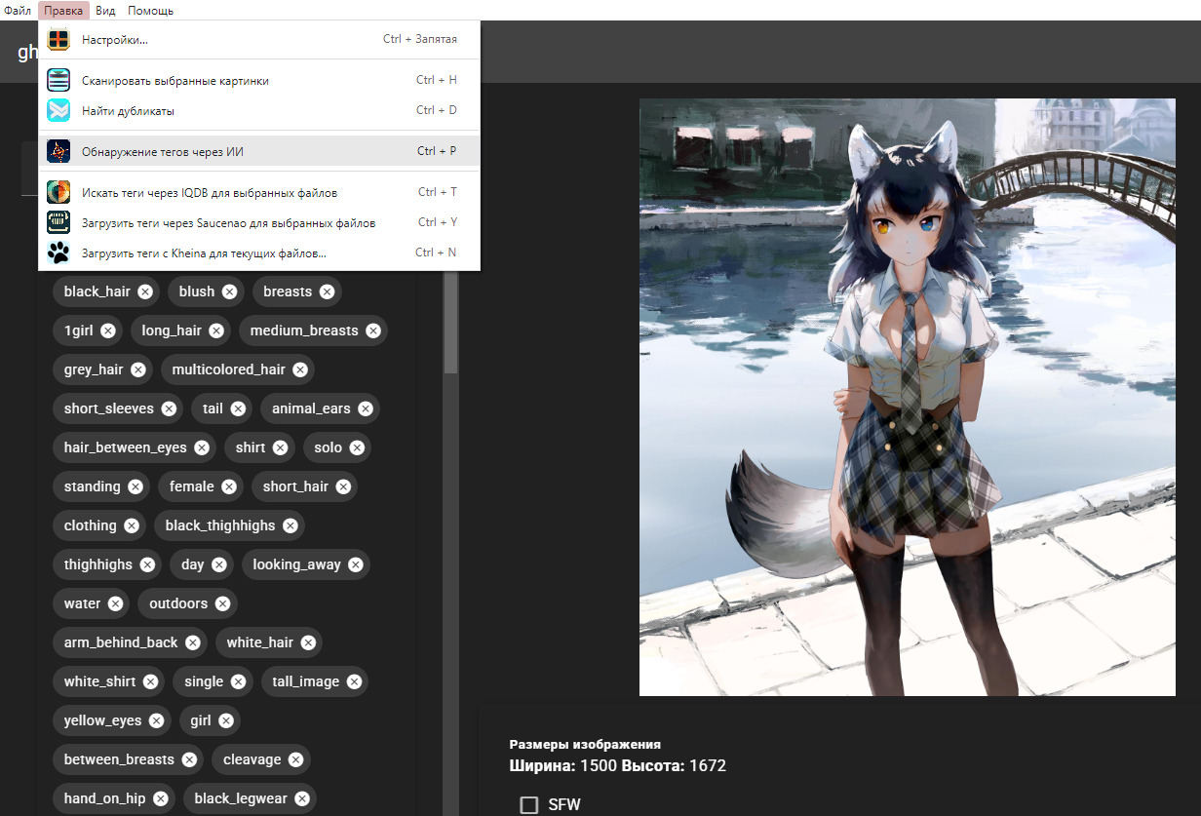Choose Загрузить теги с Kheina entry
The height and width of the screenshot is (816, 1201).
coord(258,253)
